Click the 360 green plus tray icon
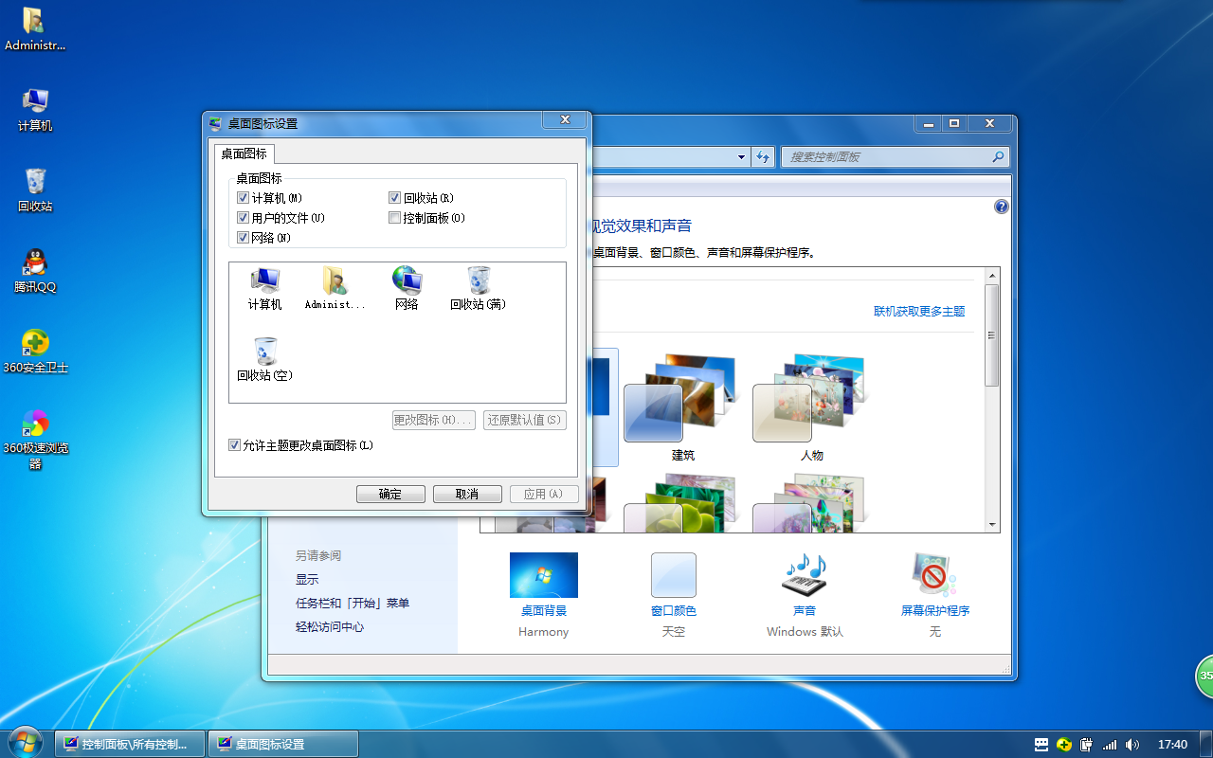This screenshot has height=758, width=1213. pyautogui.click(x=1064, y=745)
